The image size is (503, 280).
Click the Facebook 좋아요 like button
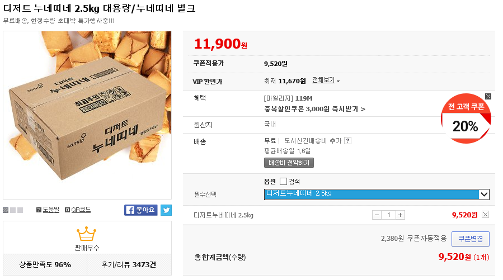pos(141,210)
